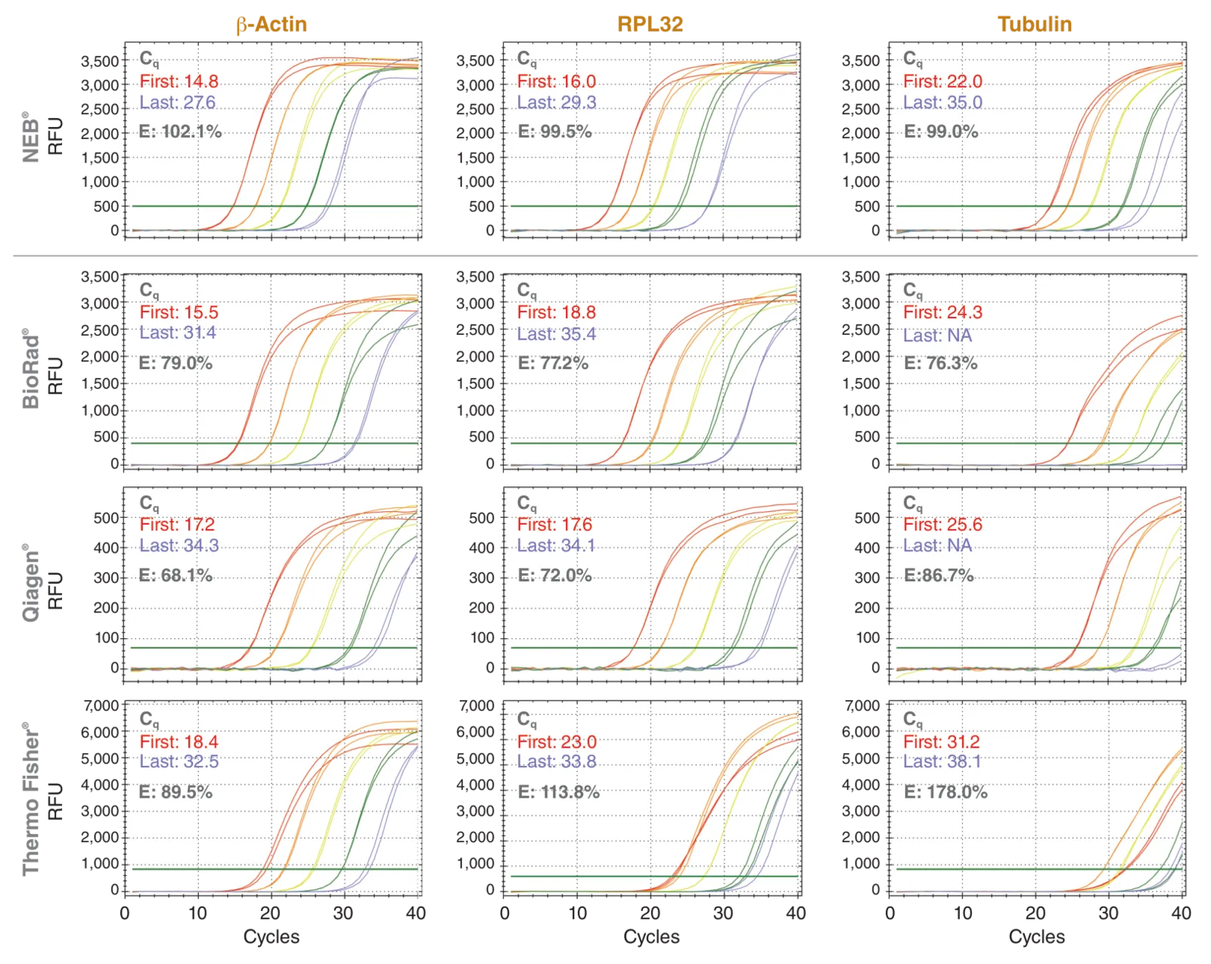
Task: Click the 'E: 89.5%' efficiency value
Action: pos(175,792)
